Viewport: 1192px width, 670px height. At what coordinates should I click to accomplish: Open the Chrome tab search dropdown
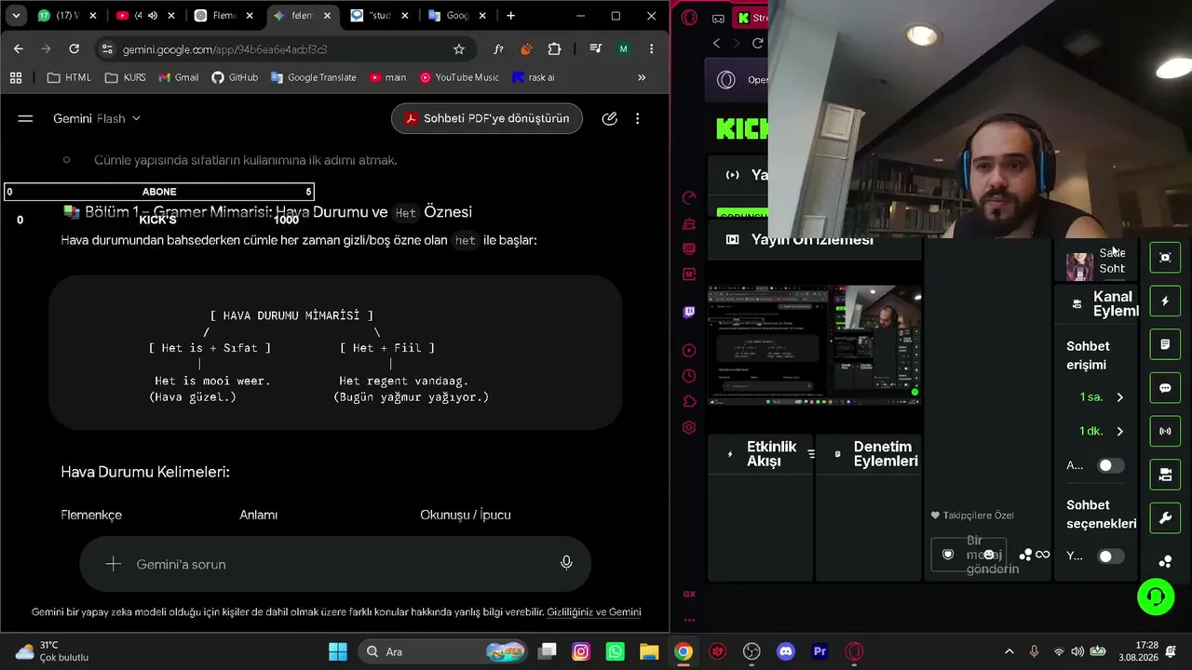click(16, 16)
